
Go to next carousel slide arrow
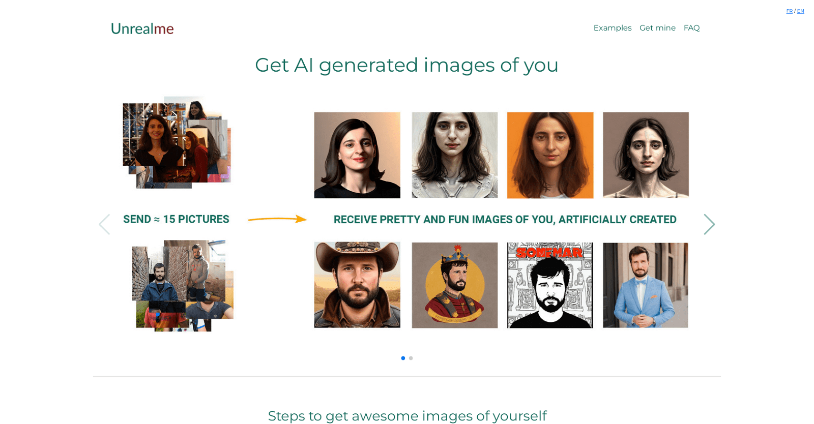point(709,224)
